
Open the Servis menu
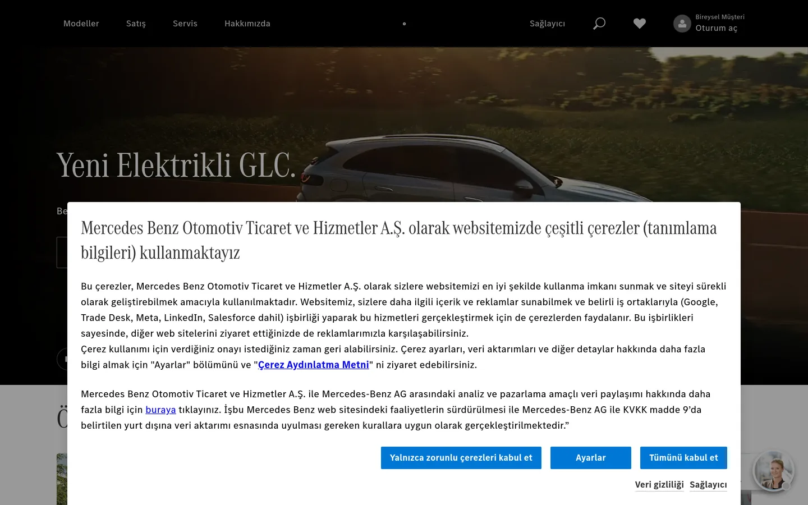tap(185, 24)
